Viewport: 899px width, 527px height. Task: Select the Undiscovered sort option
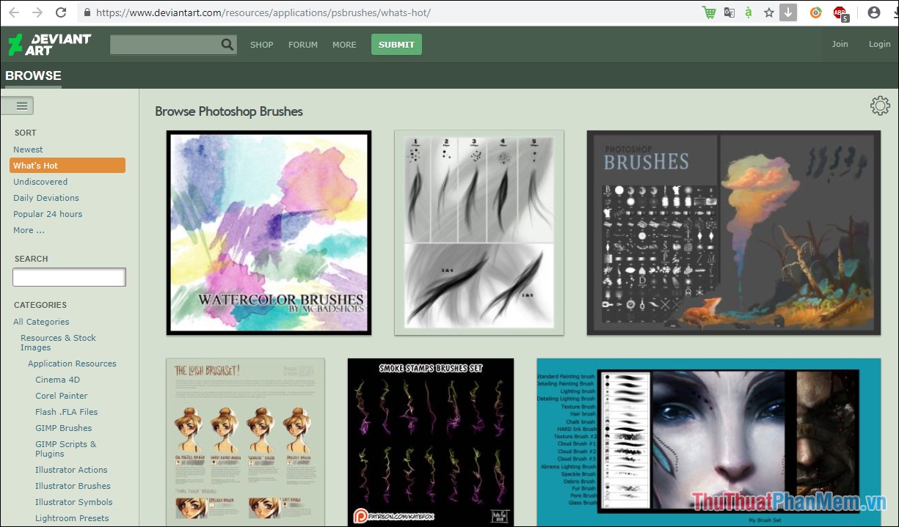click(x=40, y=181)
